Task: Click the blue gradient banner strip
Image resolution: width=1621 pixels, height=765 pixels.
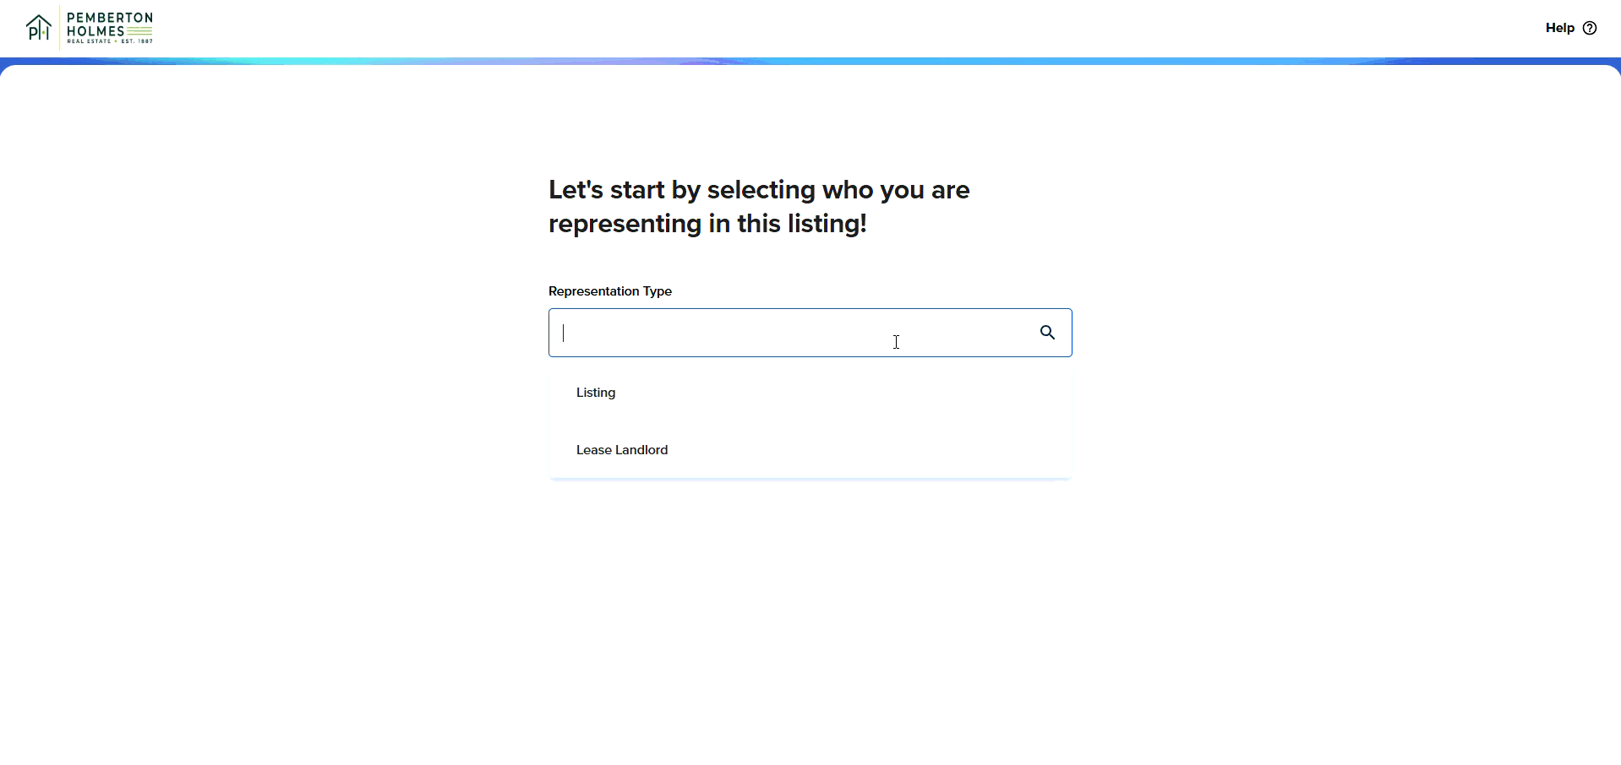Action: (810, 61)
